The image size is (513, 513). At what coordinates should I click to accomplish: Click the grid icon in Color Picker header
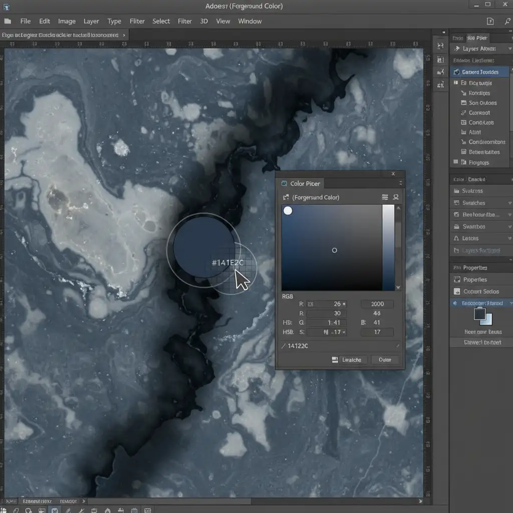coord(385,197)
